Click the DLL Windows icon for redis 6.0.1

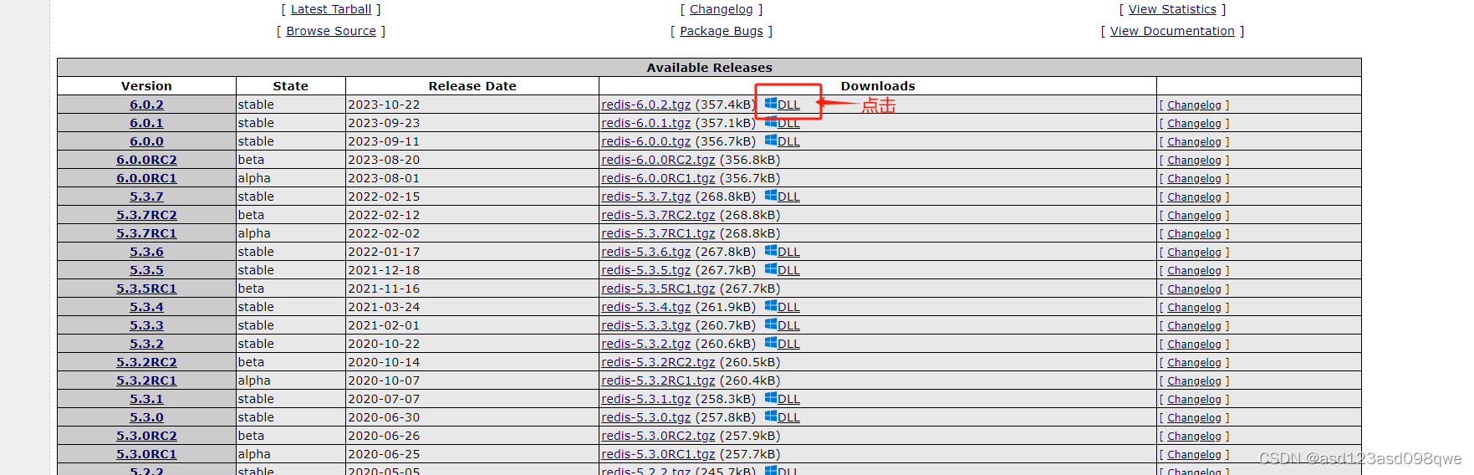coord(770,122)
